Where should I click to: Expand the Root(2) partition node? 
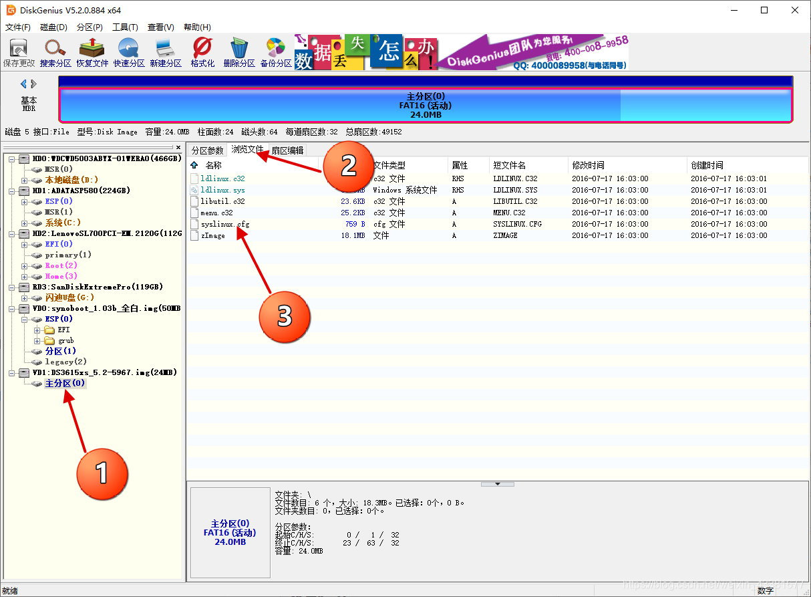24,266
